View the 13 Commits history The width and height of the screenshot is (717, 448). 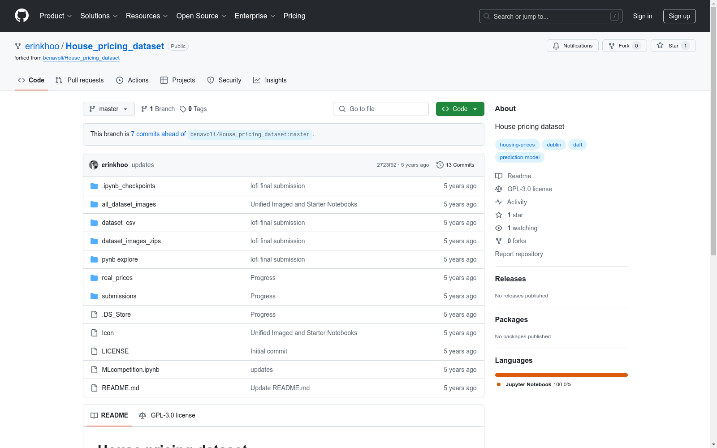[x=455, y=165]
